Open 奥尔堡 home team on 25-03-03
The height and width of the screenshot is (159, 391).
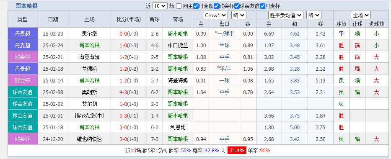pyautogui.click(x=89, y=33)
